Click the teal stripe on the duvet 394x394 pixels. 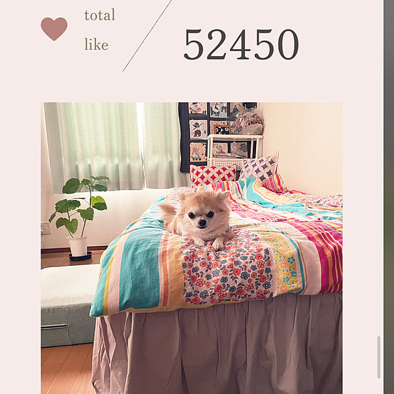[140, 271]
